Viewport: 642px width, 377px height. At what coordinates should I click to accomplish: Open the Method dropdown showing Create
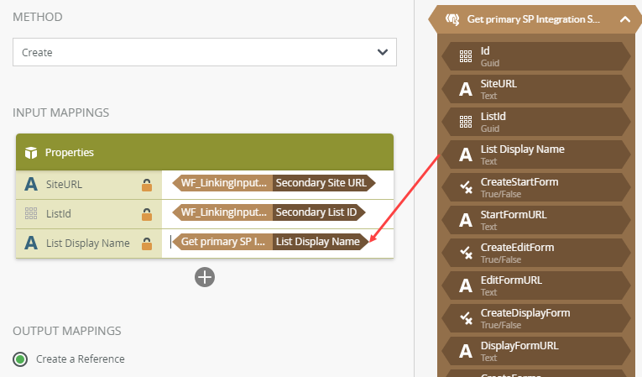coord(205,52)
